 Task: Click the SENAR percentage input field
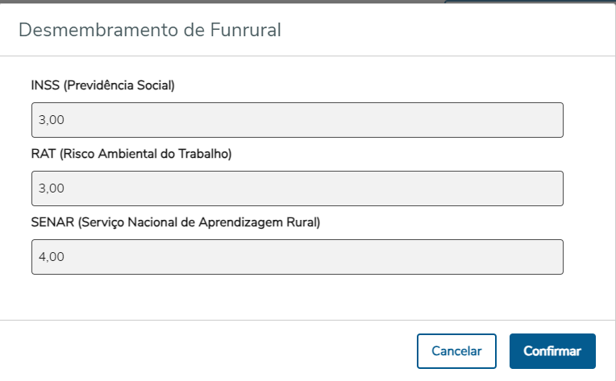coord(297,257)
